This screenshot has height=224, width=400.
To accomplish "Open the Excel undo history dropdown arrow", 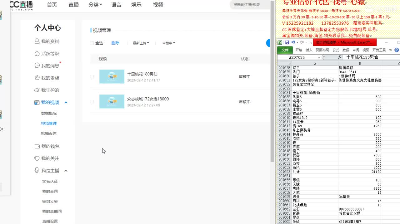I will (297, 42).
